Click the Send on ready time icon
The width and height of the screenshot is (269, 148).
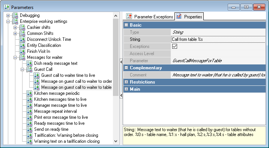click(x=29, y=129)
